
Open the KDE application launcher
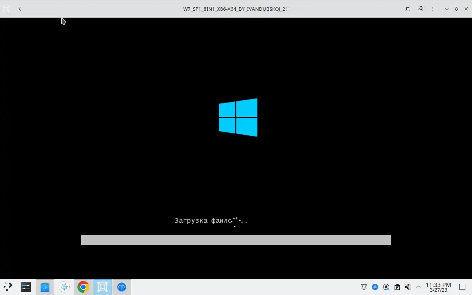tap(8, 287)
